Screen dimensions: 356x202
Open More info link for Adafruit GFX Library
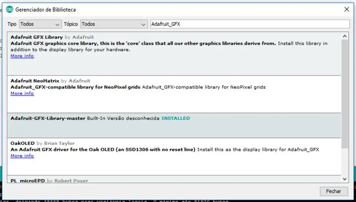pyautogui.click(x=22, y=56)
